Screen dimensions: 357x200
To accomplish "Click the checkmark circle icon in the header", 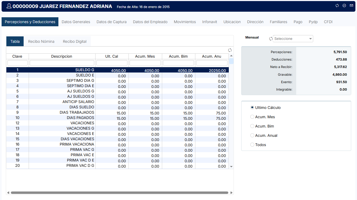I will click(x=344, y=6).
